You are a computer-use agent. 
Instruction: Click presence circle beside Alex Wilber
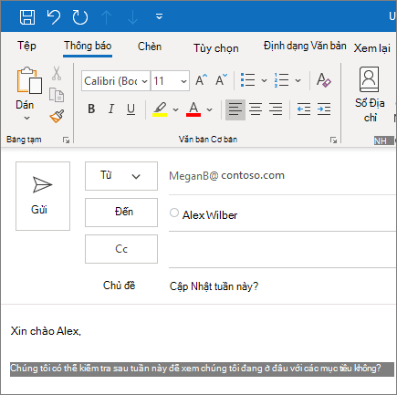coord(174,213)
